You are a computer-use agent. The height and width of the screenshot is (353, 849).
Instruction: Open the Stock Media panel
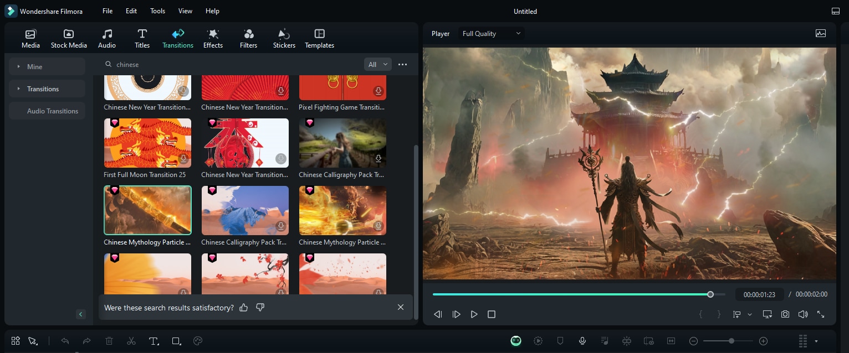pyautogui.click(x=69, y=38)
